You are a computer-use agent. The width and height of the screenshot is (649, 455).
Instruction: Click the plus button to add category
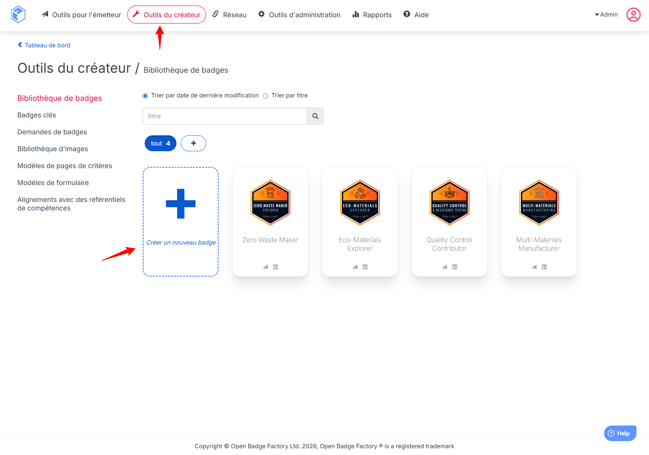tap(193, 143)
